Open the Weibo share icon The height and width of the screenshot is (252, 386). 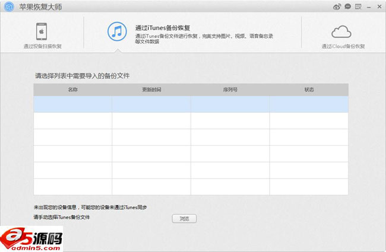337,7
